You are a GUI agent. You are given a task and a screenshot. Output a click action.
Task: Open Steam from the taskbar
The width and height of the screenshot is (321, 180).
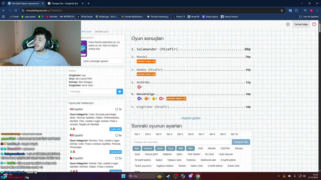[x=168, y=176]
